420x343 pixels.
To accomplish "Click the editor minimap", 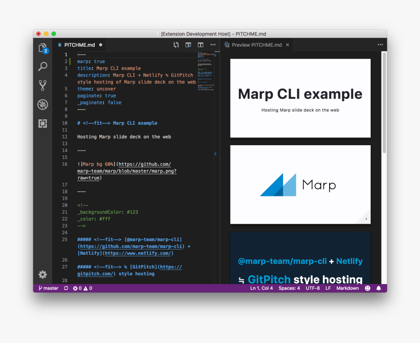I will click(206, 72).
